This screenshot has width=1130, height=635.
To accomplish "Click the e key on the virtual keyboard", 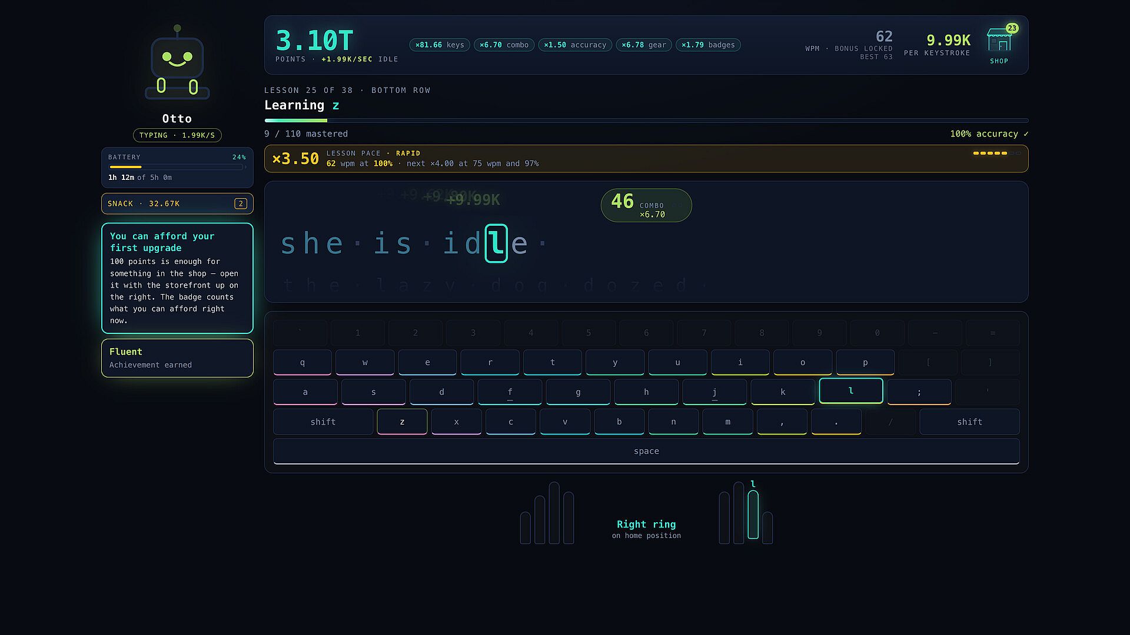I will pyautogui.click(x=427, y=362).
